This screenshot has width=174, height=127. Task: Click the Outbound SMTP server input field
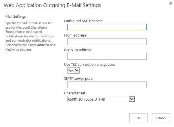(x=107, y=27)
